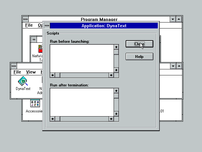Open the Application: DynaText dialog control menu box
The height and width of the screenshot is (152, 202).
tap(47, 26)
